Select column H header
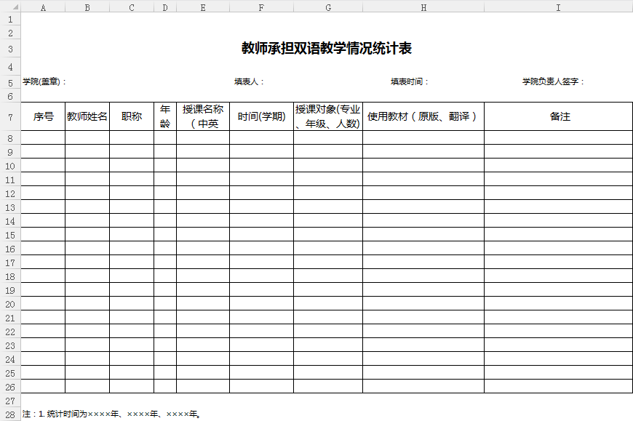The height and width of the screenshot is (421, 633). click(423, 7)
